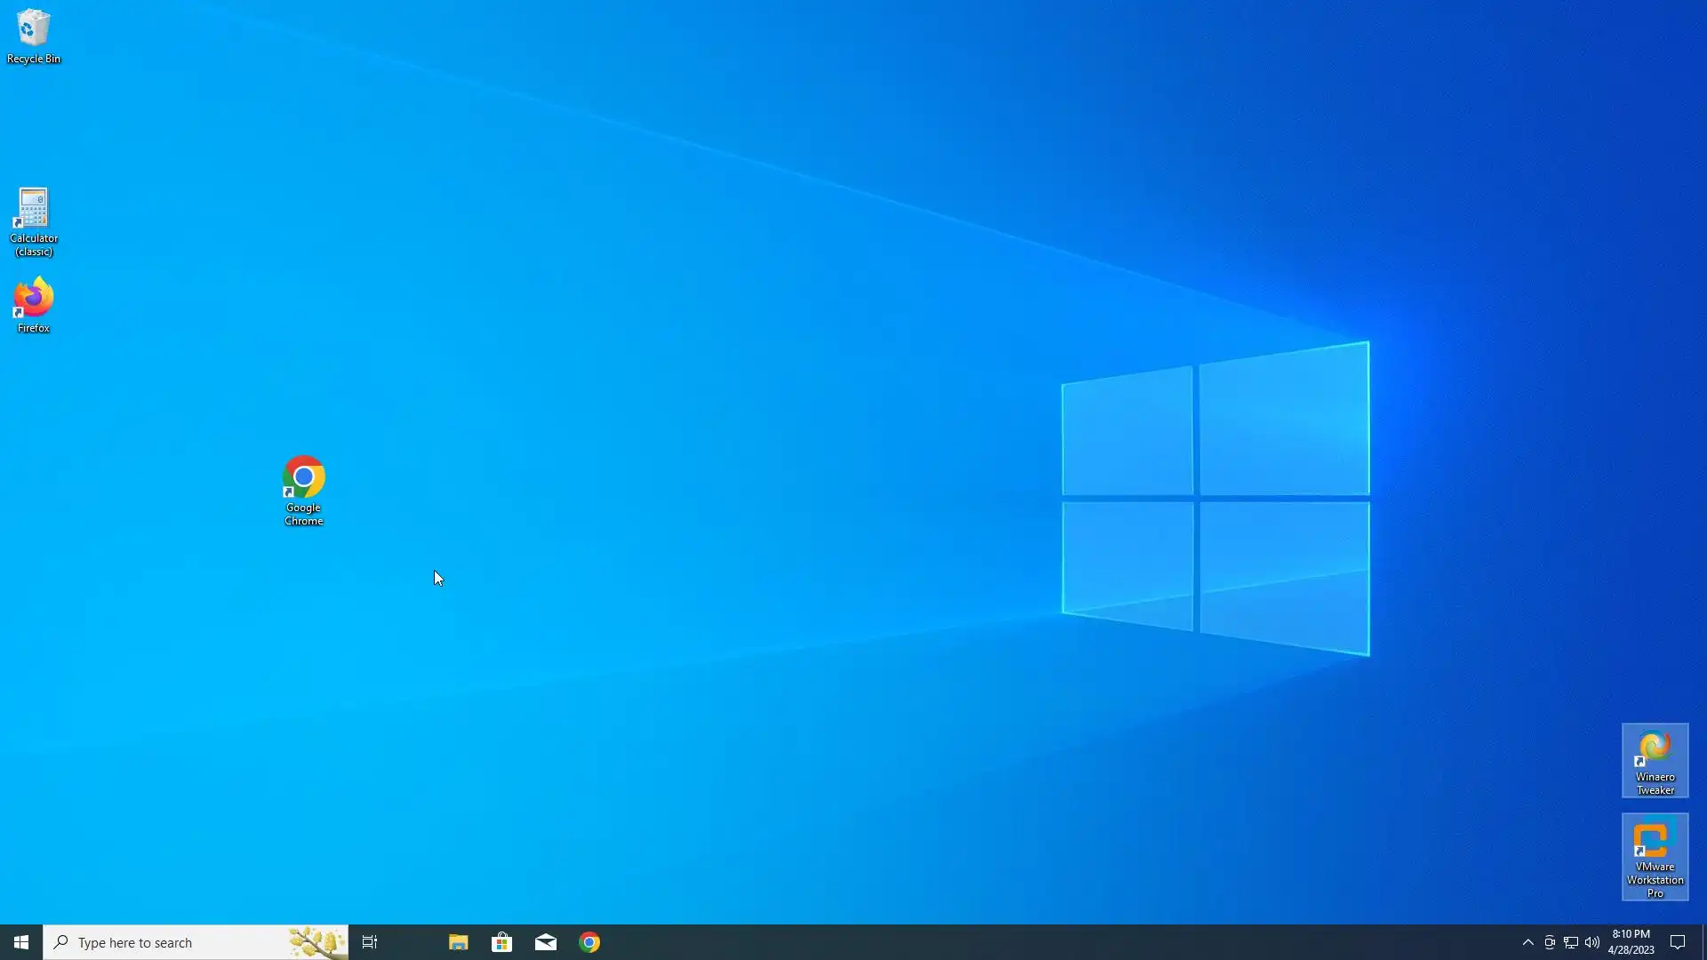Image resolution: width=1707 pixels, height=960 pixels.
Task: Select the Firefox desktop shortcut
Action: click(34, 304)
